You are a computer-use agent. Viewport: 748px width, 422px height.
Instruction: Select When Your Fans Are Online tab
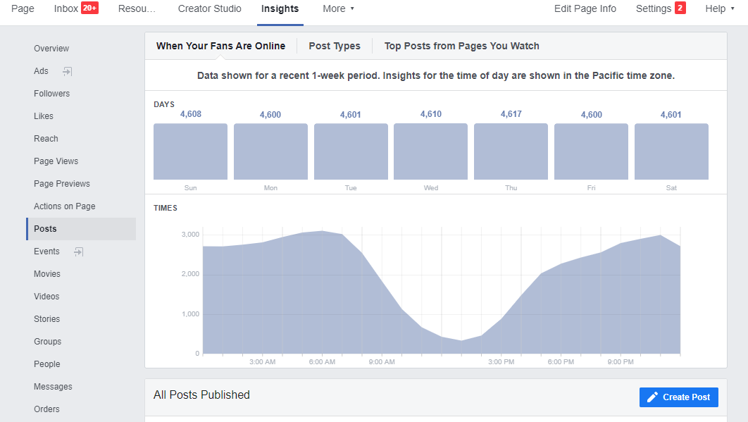[220, 46]
